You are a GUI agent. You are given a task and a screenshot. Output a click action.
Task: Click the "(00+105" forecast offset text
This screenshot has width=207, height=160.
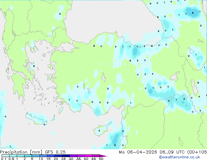coord(197,152)
